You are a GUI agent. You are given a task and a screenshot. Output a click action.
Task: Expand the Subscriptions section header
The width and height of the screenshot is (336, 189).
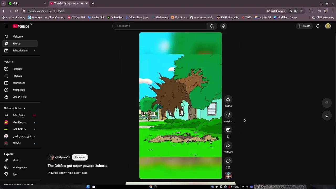[x=14, y=108]
